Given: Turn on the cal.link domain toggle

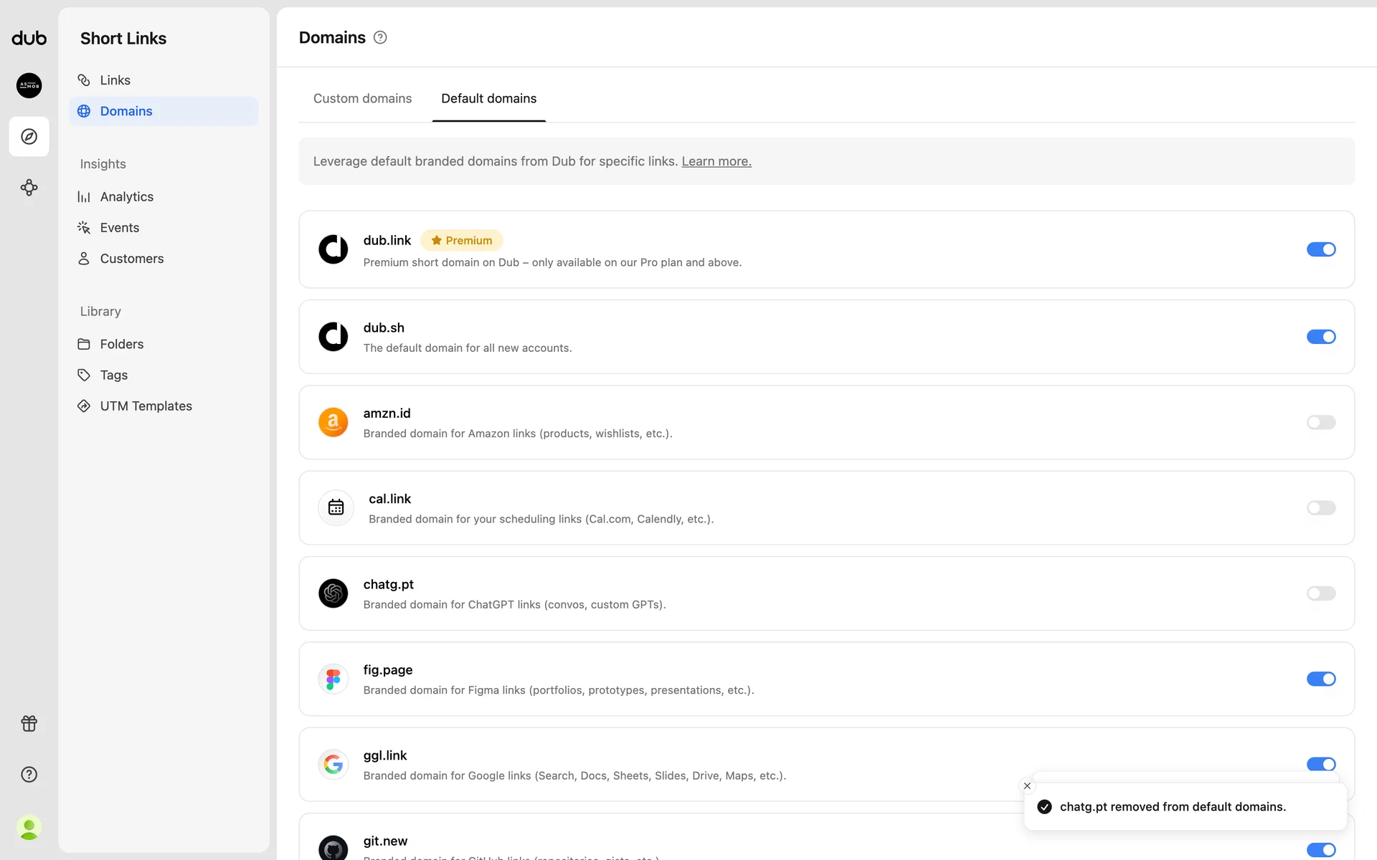Looking at the screenshot, I should coord(1320,508).
